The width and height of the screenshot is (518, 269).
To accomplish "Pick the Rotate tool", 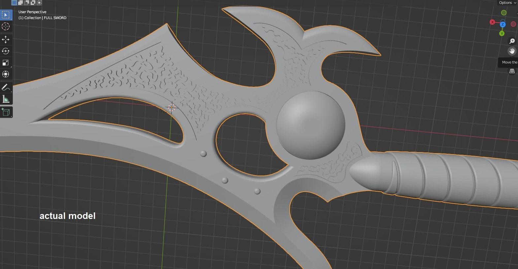I will pos(6,51).
